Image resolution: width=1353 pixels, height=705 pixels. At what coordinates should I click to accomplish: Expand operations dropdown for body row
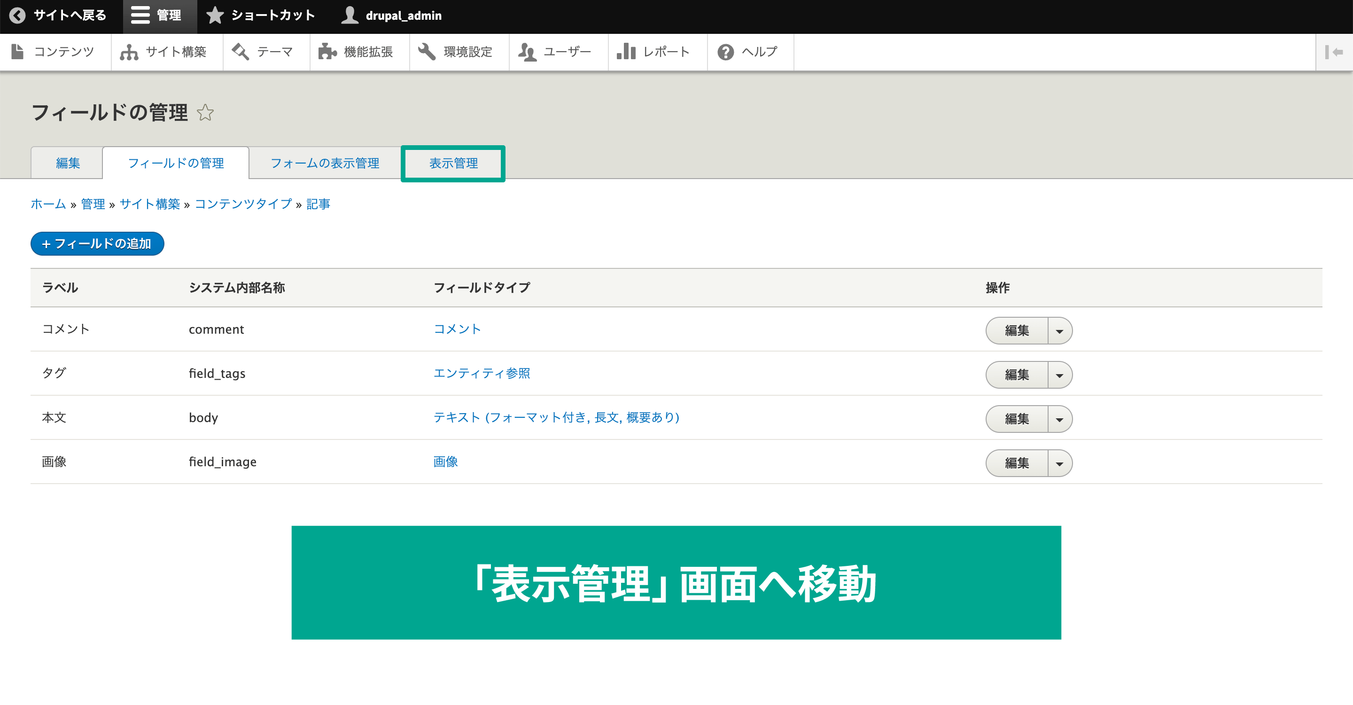click(x=1059, y=419)
